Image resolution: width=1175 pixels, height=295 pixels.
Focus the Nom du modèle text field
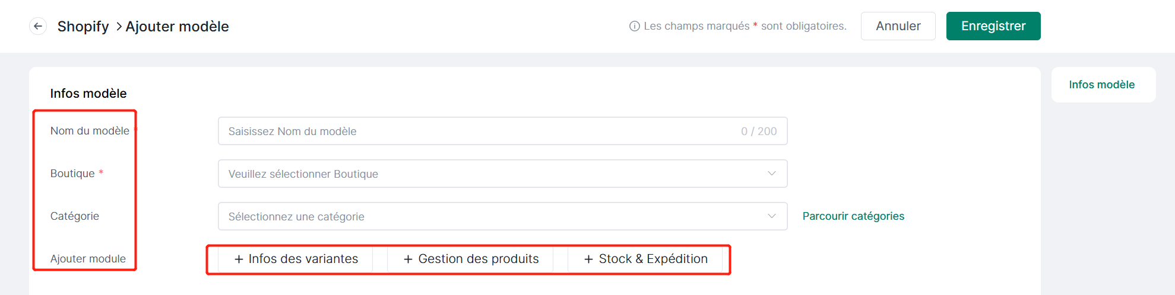(502, 131)
